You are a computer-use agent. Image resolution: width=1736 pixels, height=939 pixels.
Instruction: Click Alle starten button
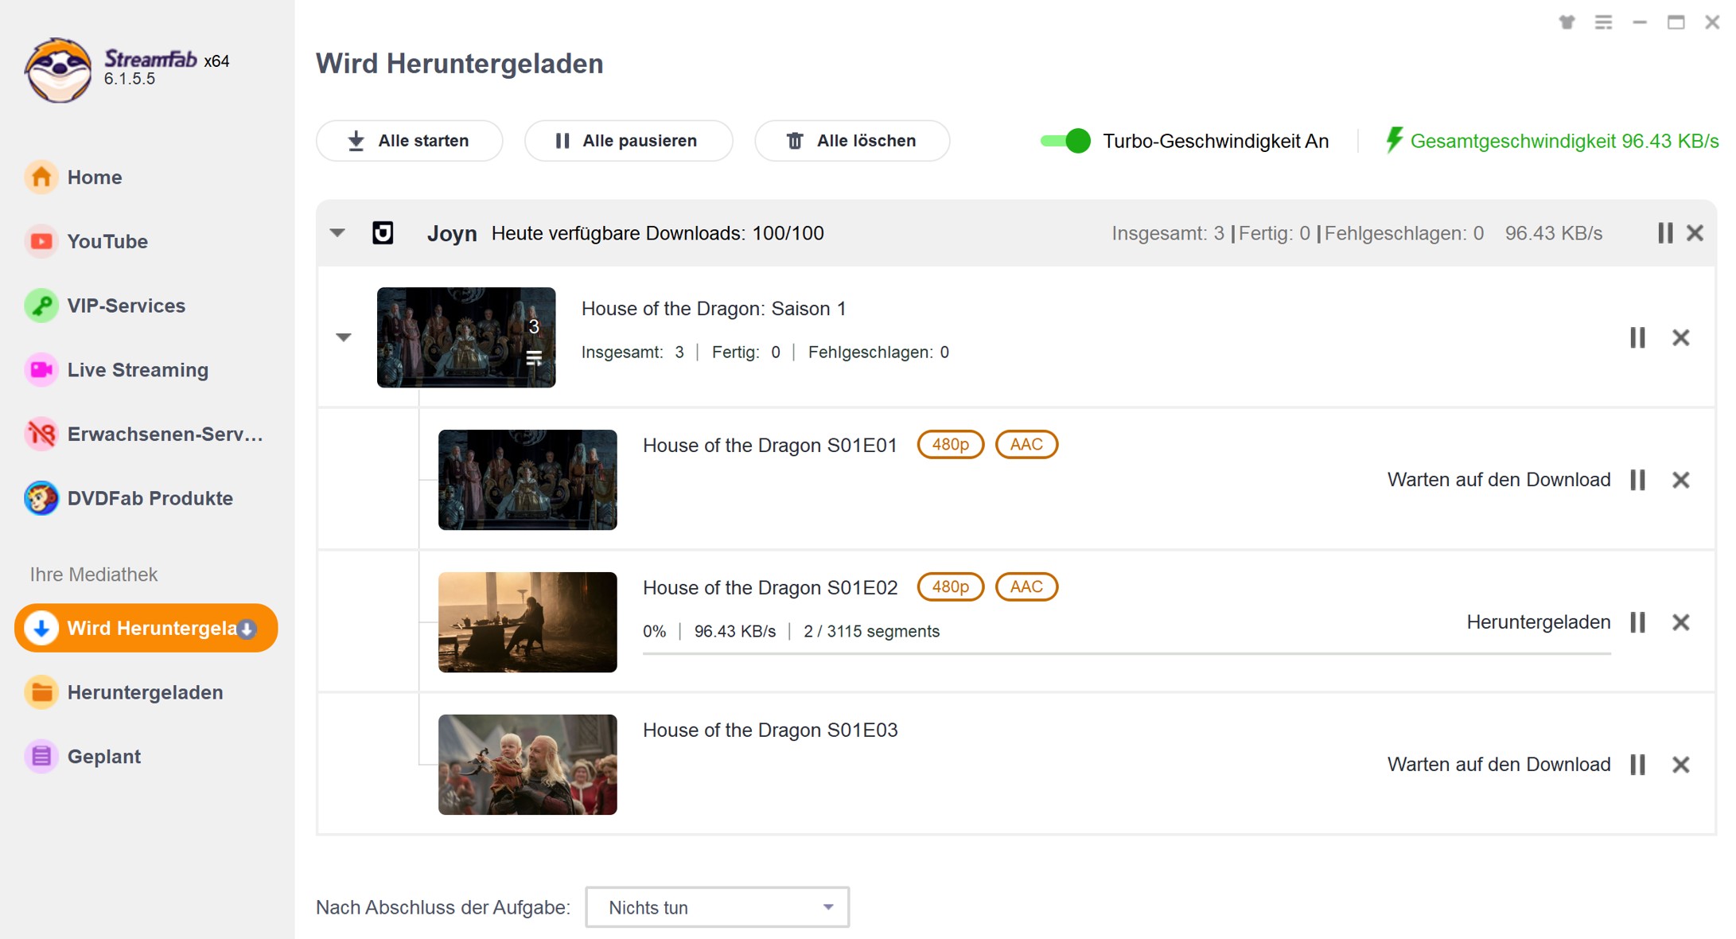click(409, 140)
